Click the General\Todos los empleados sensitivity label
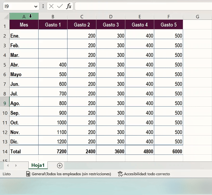The image size is (212, 195). click(x=71, y=174)
